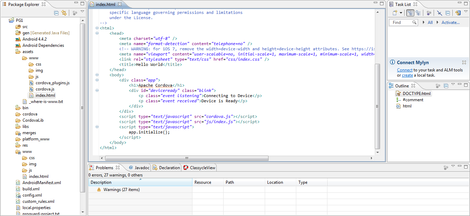Select DOCTYPE:html in Outline

[x=414, y=94]
